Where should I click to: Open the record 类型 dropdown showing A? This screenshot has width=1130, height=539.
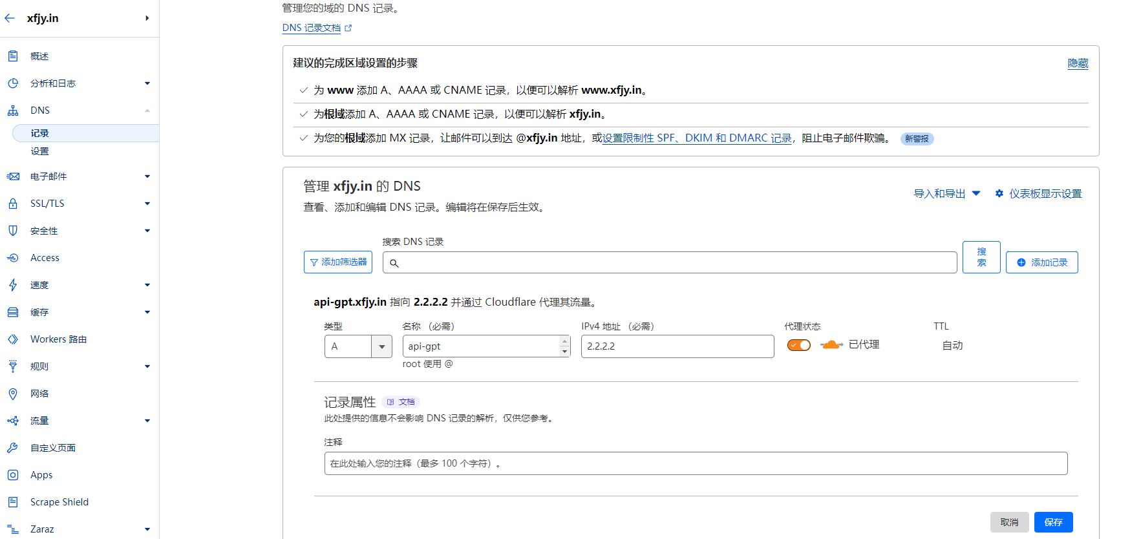pyautogui.click(x=358, y=346)
